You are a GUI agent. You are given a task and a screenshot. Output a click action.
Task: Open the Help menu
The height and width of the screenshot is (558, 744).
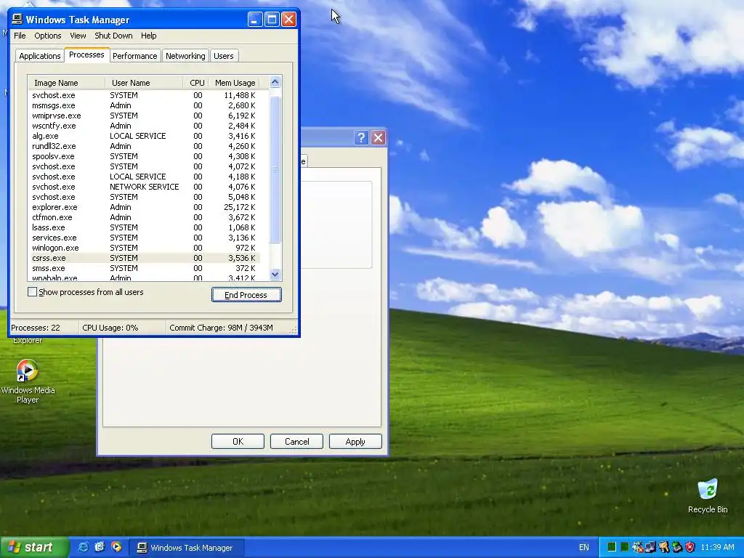pyautogui.click(x=148, y=36)
